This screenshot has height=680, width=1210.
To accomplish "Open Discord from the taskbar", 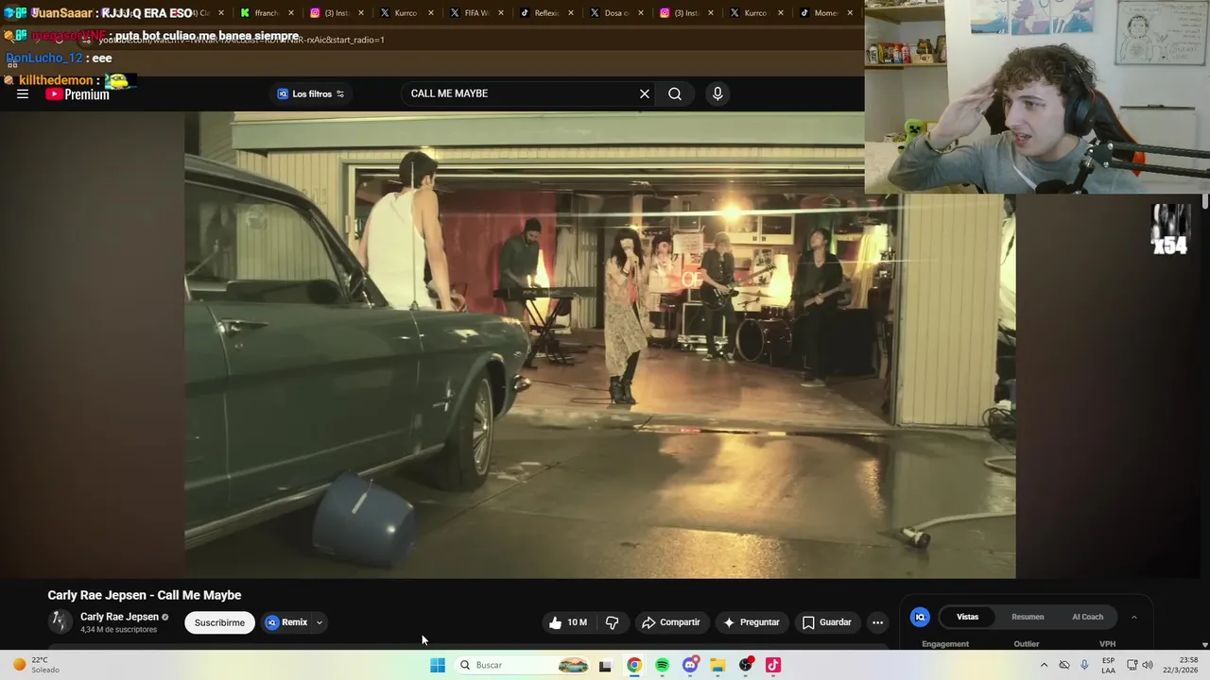I will [x=690, y=665].
